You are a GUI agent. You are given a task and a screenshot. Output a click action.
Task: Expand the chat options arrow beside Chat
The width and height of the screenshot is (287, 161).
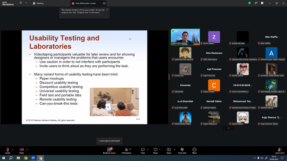pos(148,149)
